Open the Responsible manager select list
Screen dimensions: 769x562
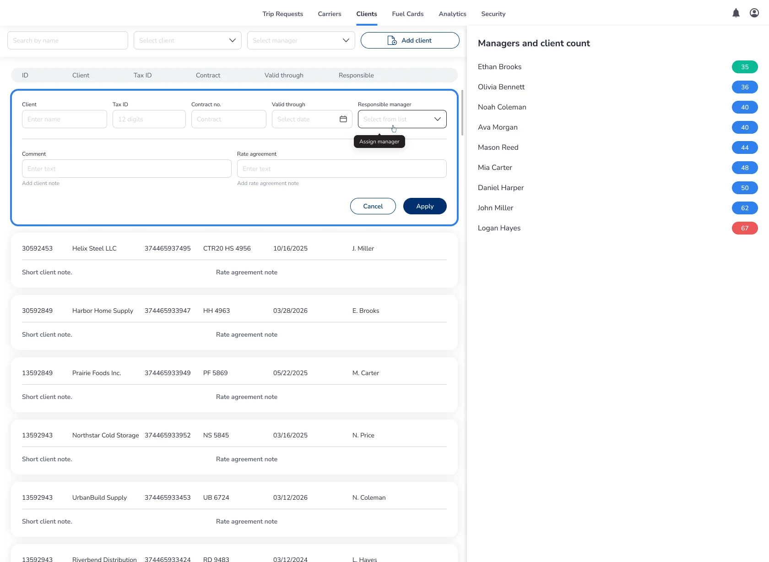click(x=402, y=119)
